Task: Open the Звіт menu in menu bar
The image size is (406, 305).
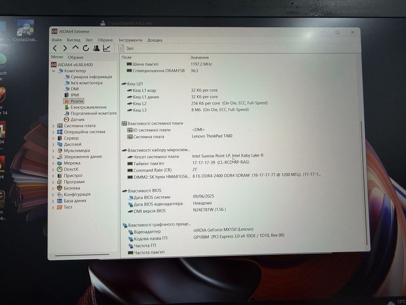Action: tap(89, 40)
